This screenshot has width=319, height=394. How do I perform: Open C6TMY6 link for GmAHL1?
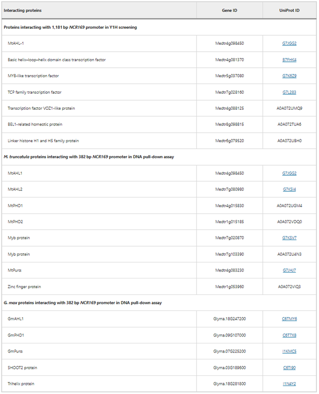pos(289,319)
